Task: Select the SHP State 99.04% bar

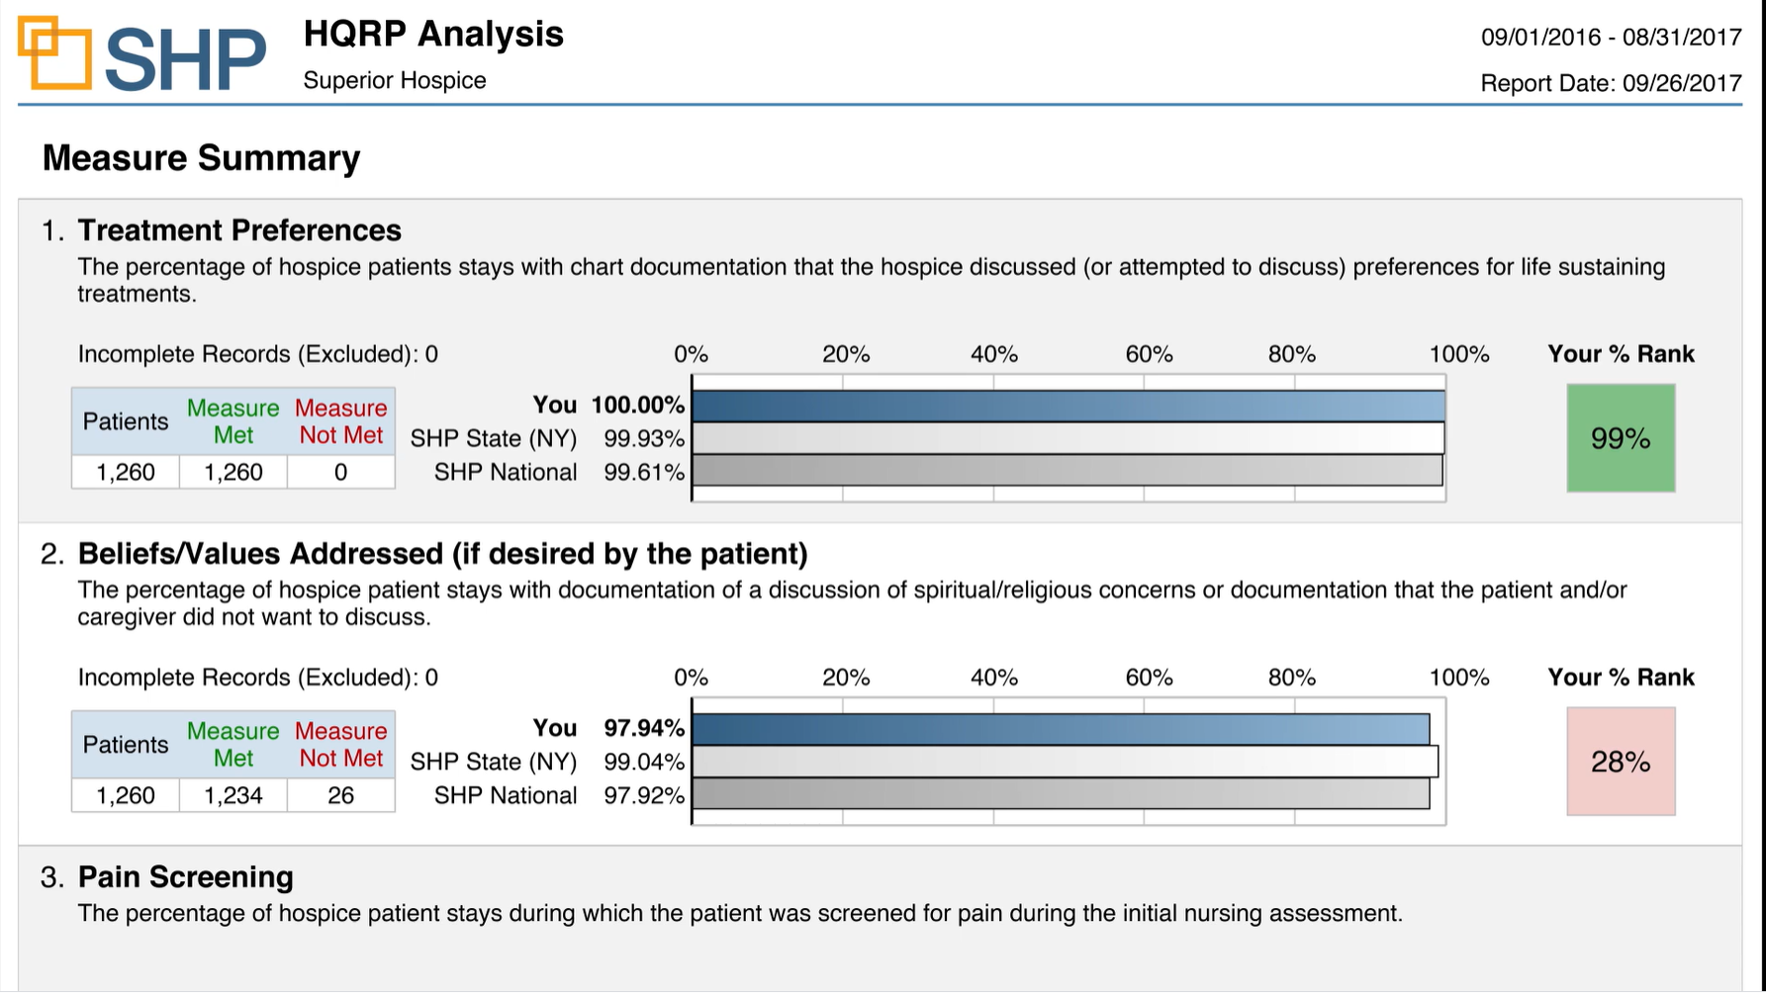Action: pyautogui.click(x=1065, y=762)
